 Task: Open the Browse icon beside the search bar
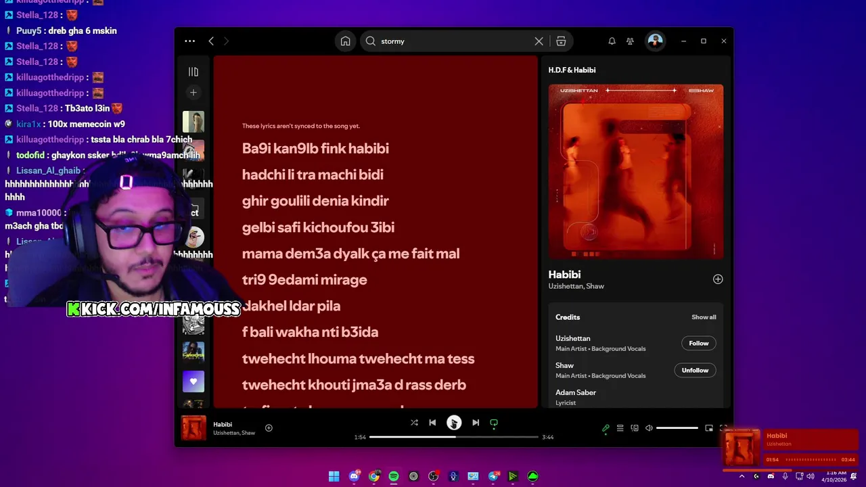coord(561,41)
